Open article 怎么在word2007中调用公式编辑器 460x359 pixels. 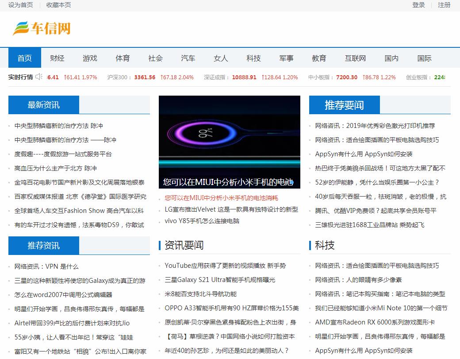63,294
